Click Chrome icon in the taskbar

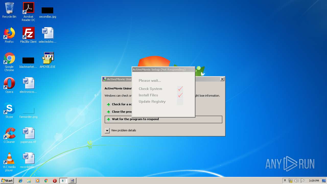46,181
